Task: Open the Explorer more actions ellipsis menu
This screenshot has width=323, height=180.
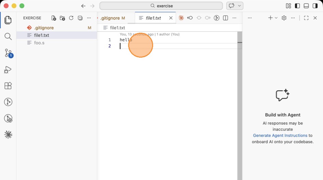Action: pyautogui.click(x=89, y=18)
